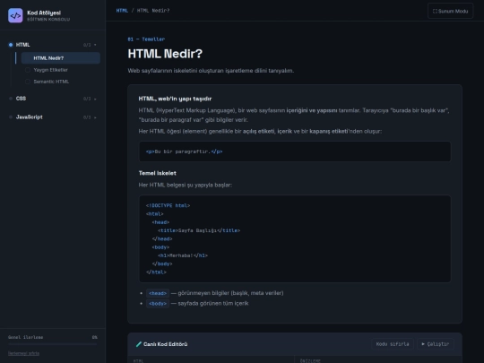Screen dimensions: 484x363
Task: Click the 'Genel ilerleme' label
Action: [26, 337]
